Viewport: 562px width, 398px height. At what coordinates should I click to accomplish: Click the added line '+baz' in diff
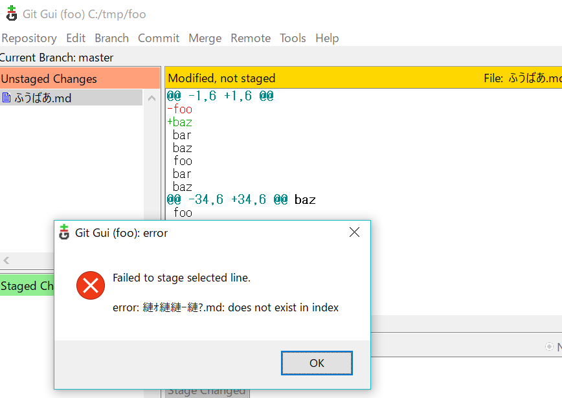coord(179,122)
